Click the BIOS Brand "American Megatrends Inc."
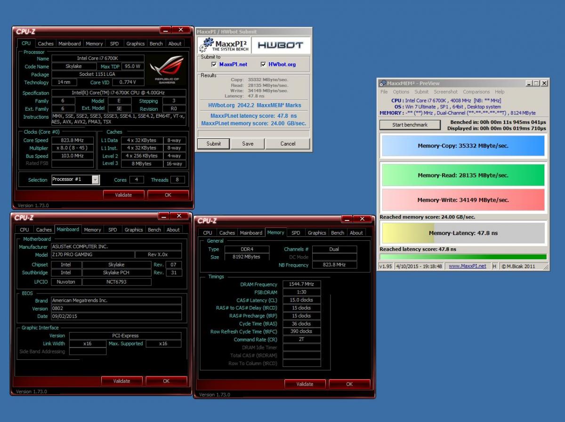This screenshot has width=565, height=422. pyautogui.click(x=116, y=300)
